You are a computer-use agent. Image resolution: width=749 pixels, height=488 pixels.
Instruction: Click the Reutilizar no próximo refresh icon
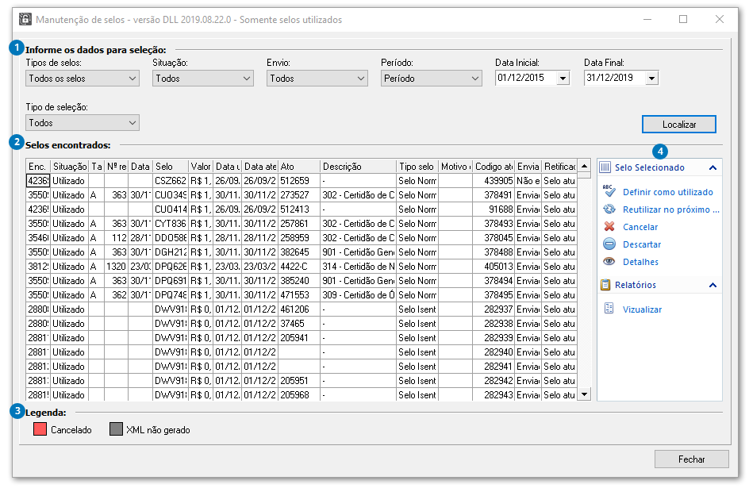(x=609, y=209)
